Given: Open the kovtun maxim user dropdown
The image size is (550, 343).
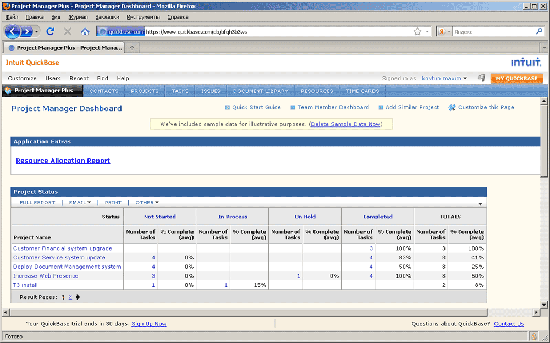Looking at the screenshot, I should (465, 78).
